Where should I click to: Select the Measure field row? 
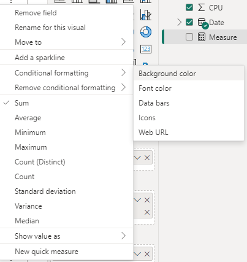pyautogui.click(x=204, y=37)
